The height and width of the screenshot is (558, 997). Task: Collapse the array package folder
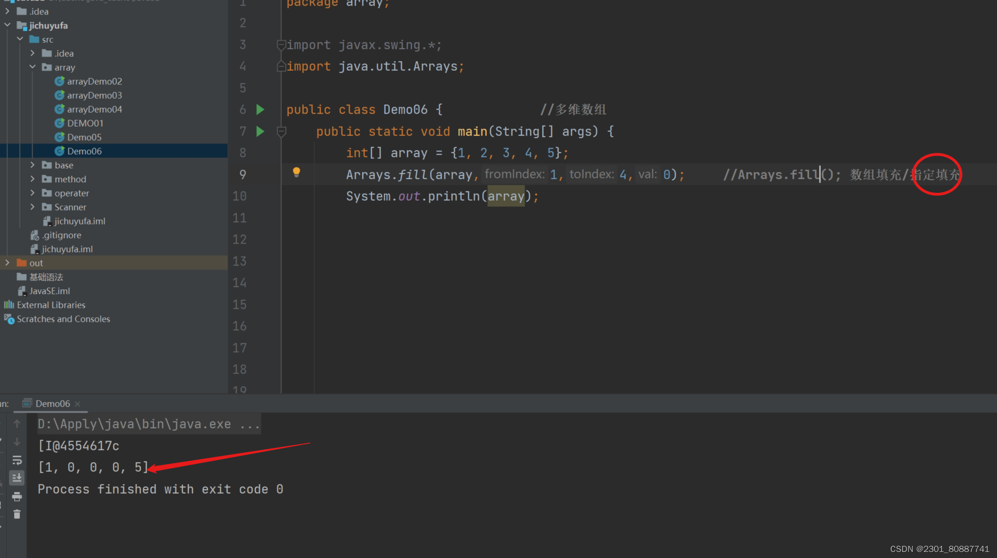click(32, 67)
